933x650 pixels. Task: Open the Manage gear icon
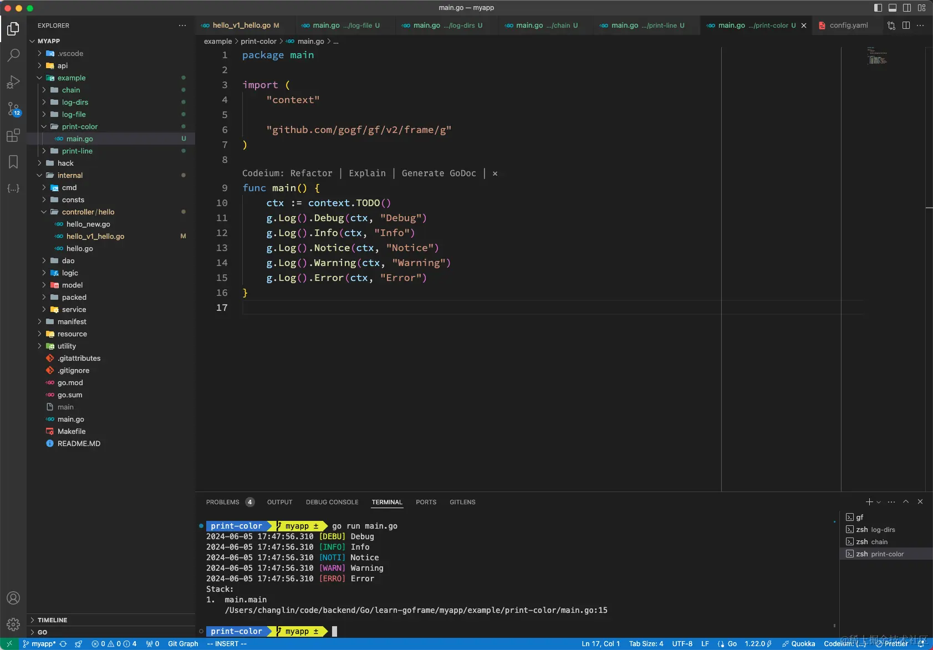point(13,625)
